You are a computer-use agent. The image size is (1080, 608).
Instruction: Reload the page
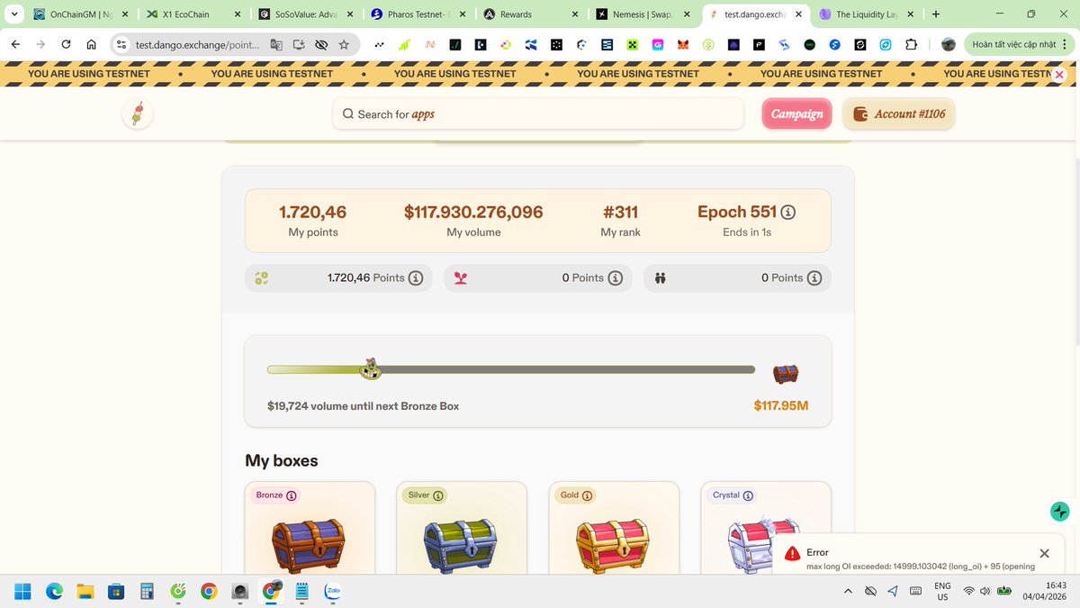(66, 45)
